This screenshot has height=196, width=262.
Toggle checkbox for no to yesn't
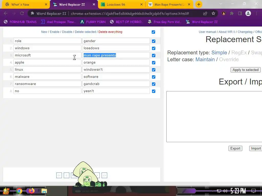(154, 91)
